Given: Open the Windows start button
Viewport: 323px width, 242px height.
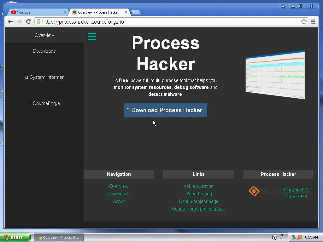Looking at the screenshot, I should coord(15,237).
